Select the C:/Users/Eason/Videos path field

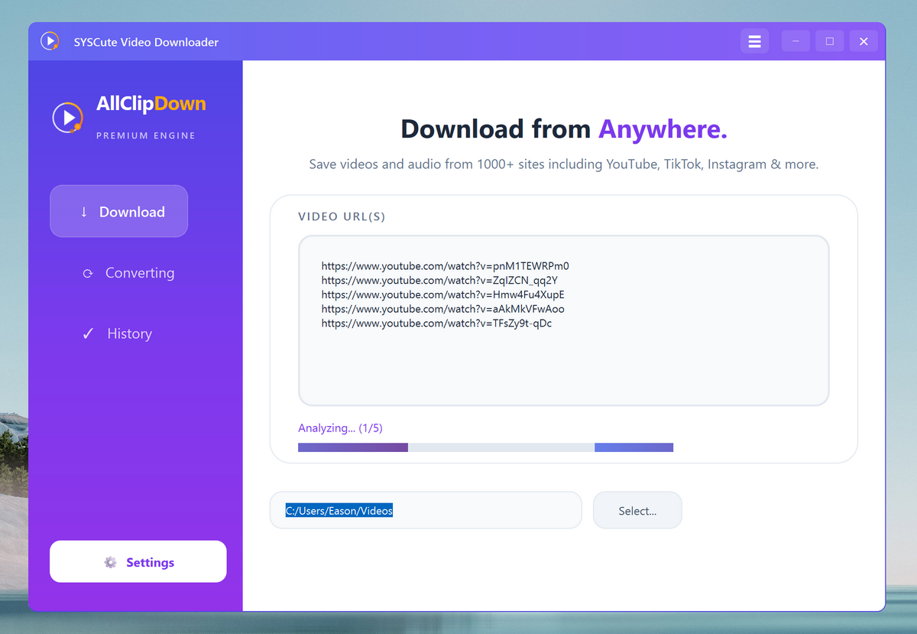pyautogui.click(x=339, y=510)
